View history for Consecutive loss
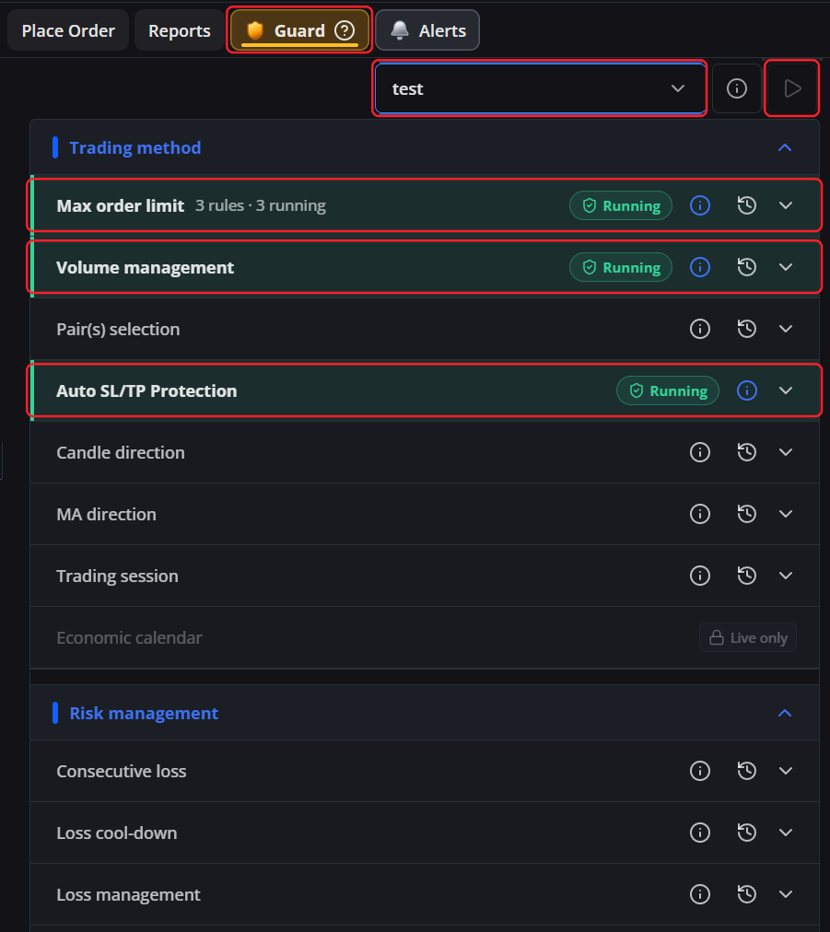 coord(747,771)
